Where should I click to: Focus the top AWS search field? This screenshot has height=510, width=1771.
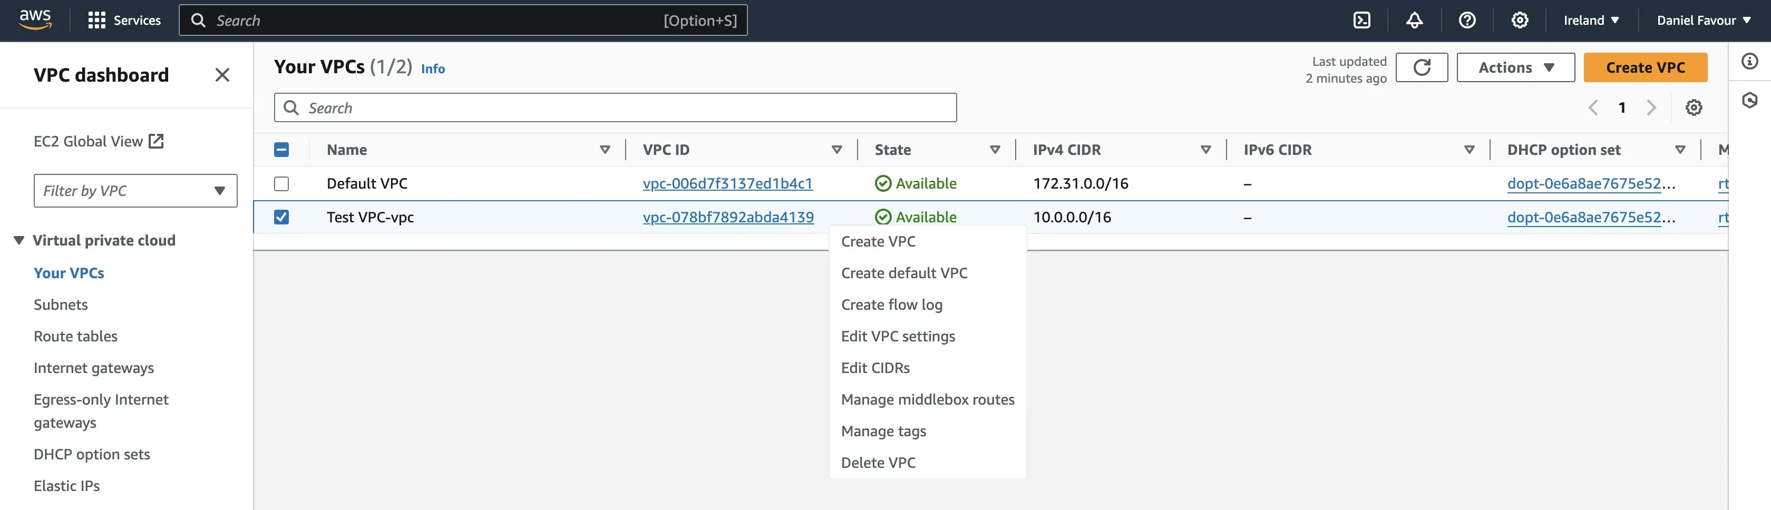pyautogui.click(x=463, y=21)
